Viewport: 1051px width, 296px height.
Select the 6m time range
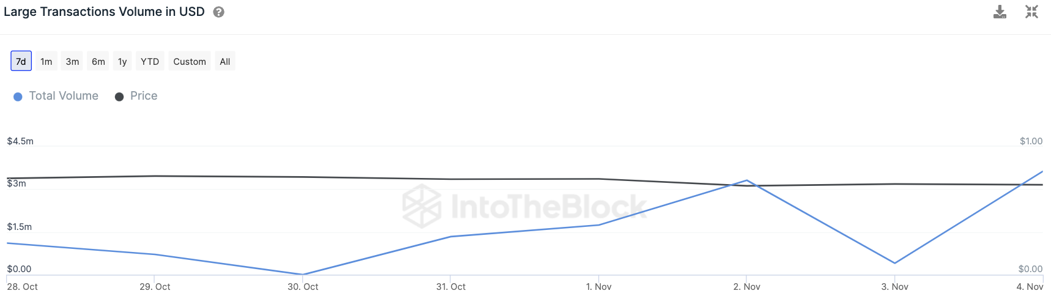[x=98, y=61]
